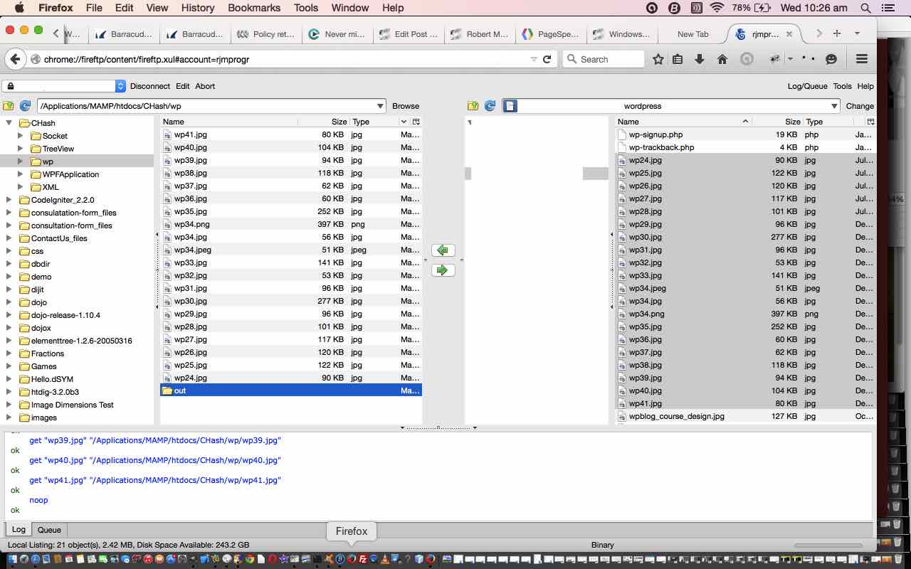Open Notification Center icon in menu bar
Image resolution: width=911 pixels, height=569 pixels.
click(888, 8)
